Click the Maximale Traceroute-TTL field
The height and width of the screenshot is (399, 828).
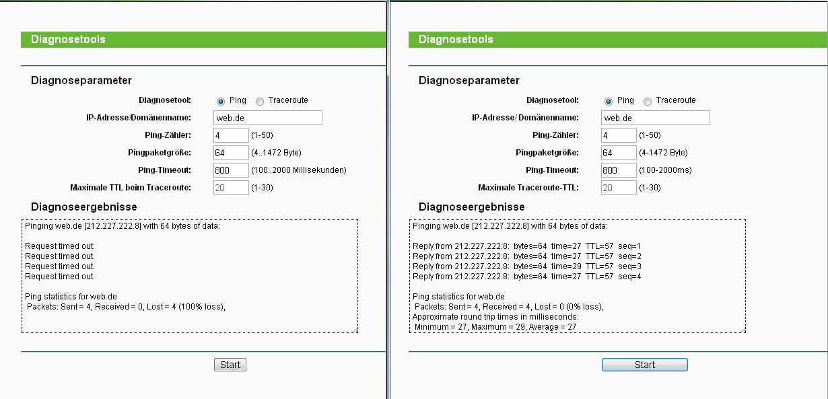pos(619,188)
